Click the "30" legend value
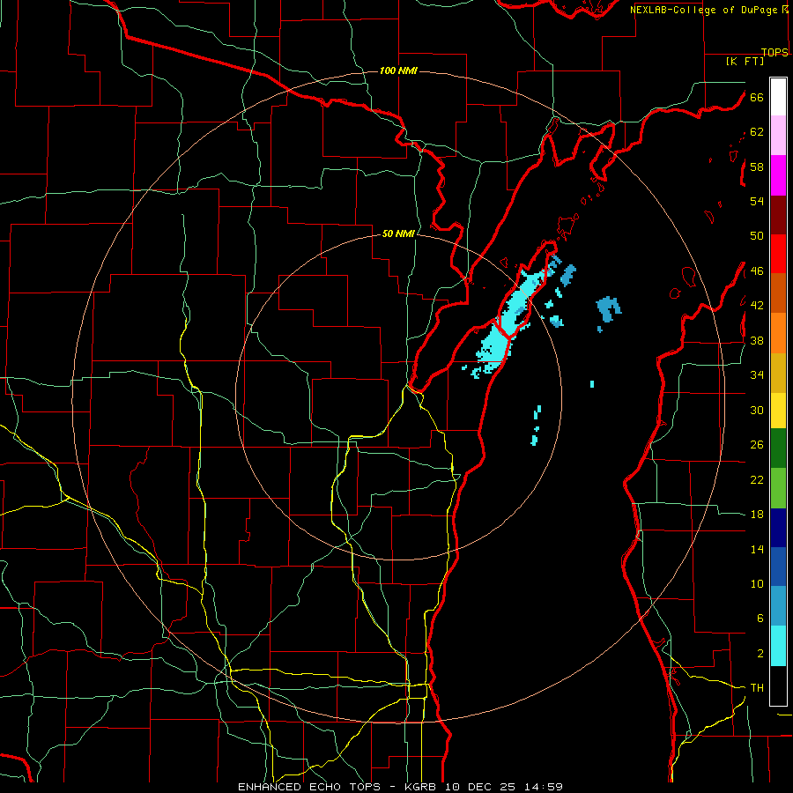The image size is (793, 793). pos(757,410)
